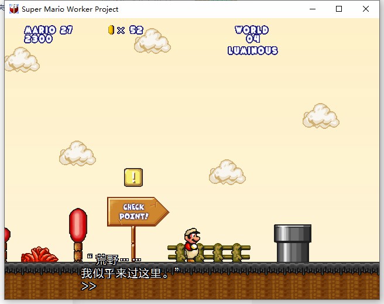This screenshot has width=384, height=304.
Task: Click the MARIO 27 lives counter
Action: [x=49, y=30]
